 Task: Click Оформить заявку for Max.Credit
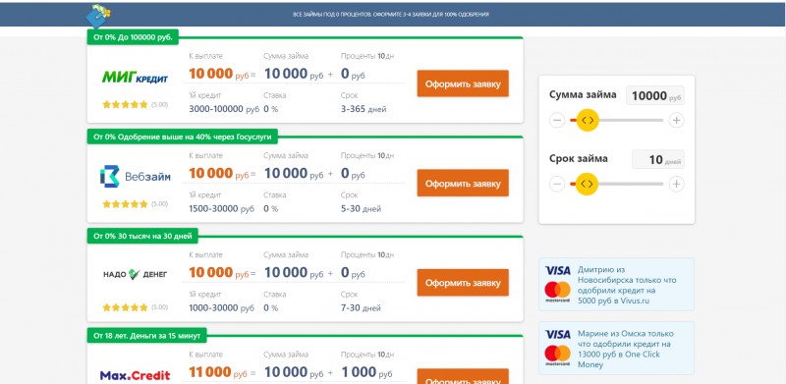(463, 376)
